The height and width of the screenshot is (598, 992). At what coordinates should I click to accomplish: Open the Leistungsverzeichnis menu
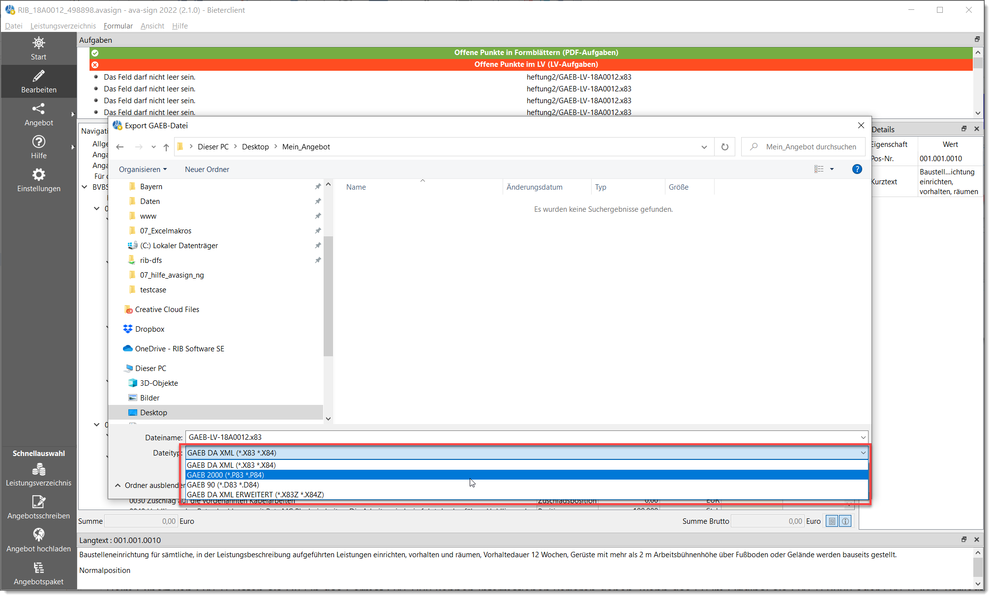(63, 26)
